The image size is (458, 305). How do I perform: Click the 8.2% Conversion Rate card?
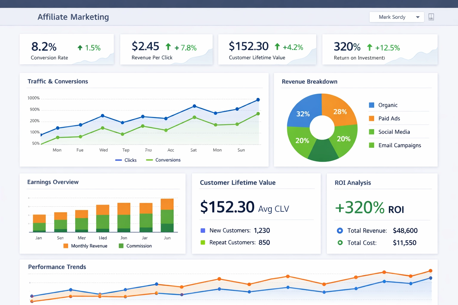[x=66, y=49]
